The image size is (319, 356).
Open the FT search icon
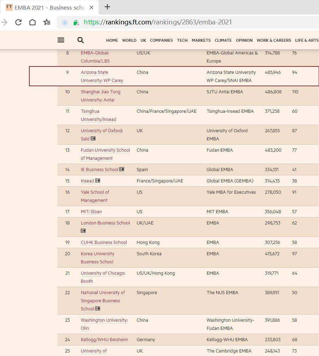81,40
